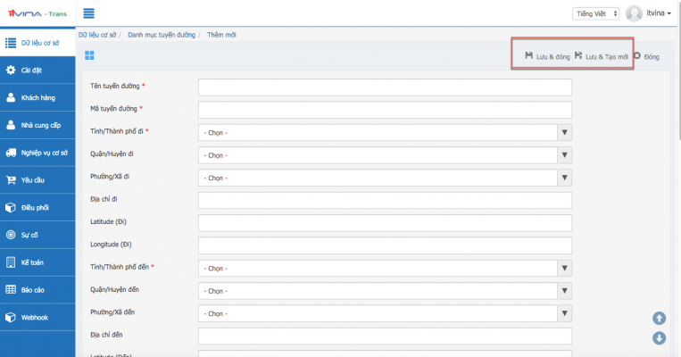Open Webhook sidebar item

[x=37, y=317]
